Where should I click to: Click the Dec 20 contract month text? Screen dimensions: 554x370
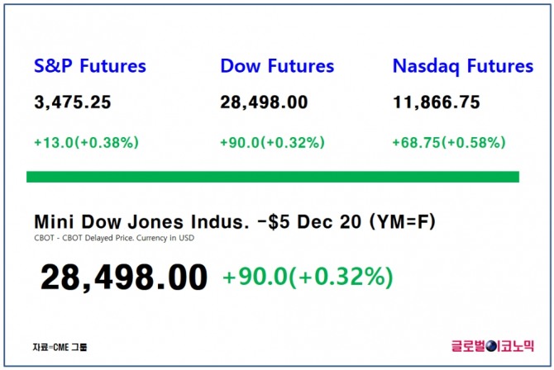323,222
